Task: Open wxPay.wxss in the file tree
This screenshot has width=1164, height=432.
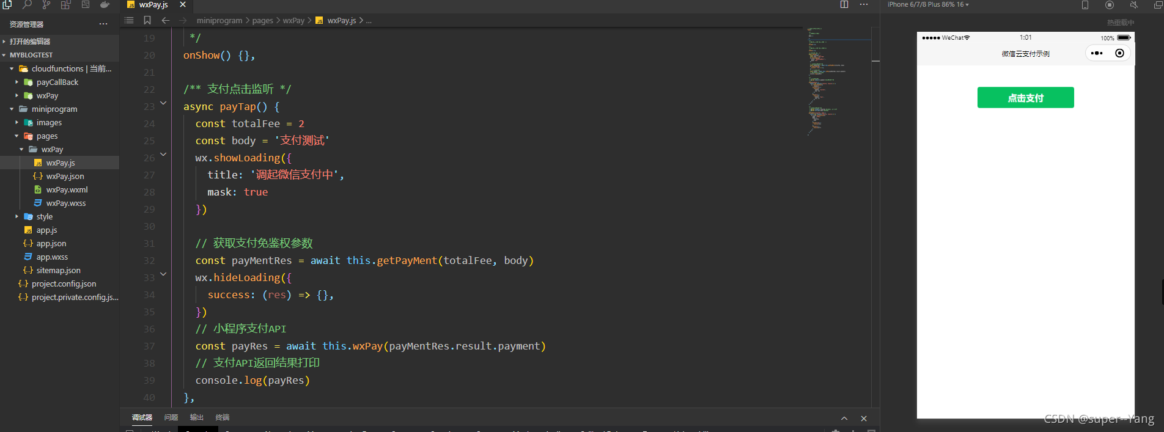Action: click(x=60, y=203)
